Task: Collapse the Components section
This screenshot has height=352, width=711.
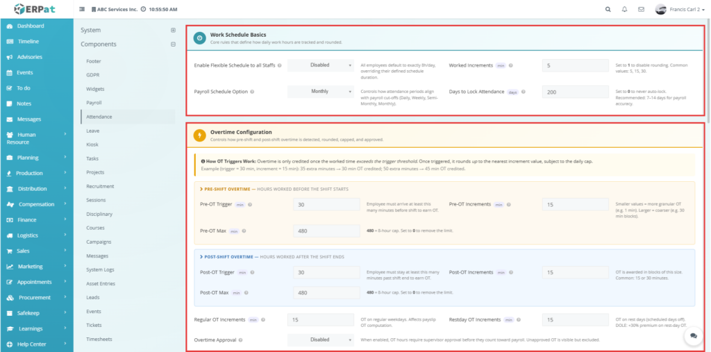Action: click(173, 44)
